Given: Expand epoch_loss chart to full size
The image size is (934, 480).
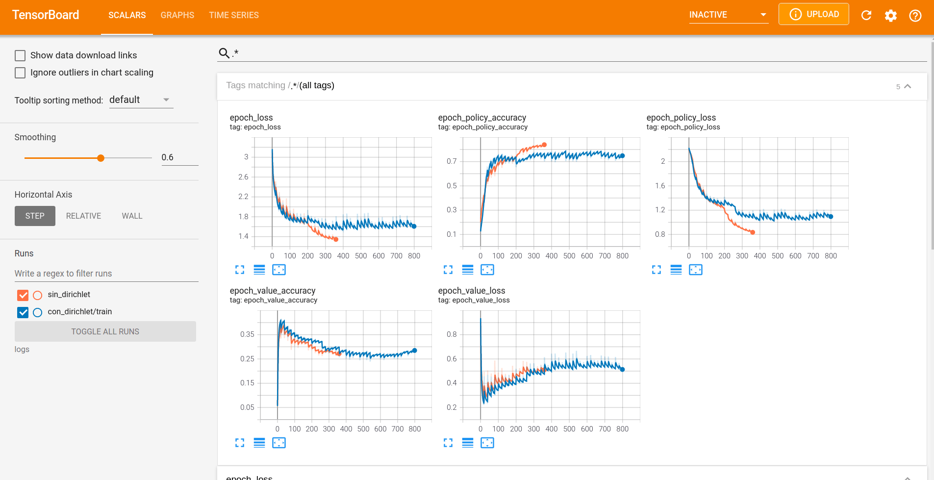Looking at the screenshot, I should click(240, 270).
